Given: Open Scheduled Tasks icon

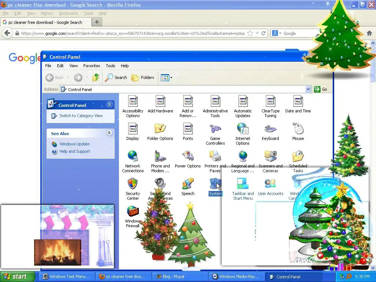Looking at the screenshot, I should 298,162.
